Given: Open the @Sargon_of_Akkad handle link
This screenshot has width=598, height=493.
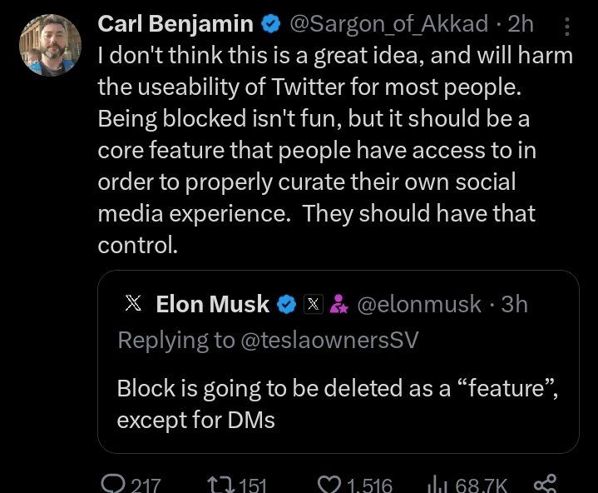Looking at the screenshot, I should (x=388, y=24).
